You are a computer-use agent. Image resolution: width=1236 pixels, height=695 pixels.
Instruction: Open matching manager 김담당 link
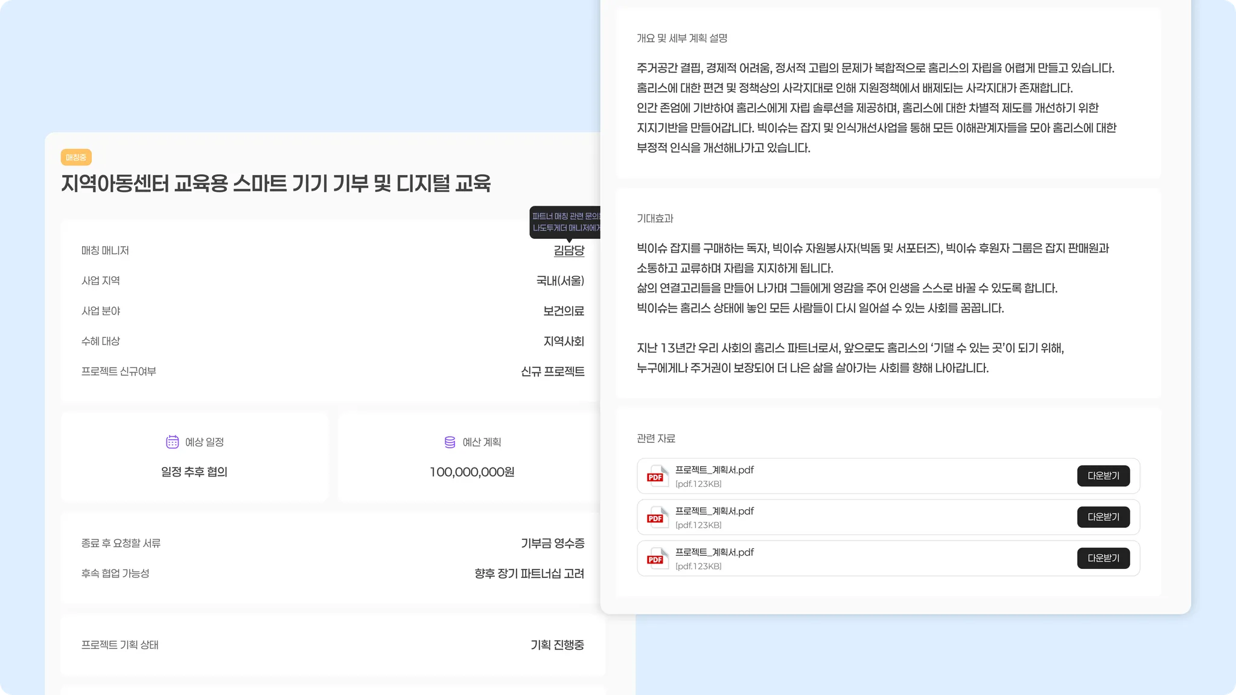[569, 250]
